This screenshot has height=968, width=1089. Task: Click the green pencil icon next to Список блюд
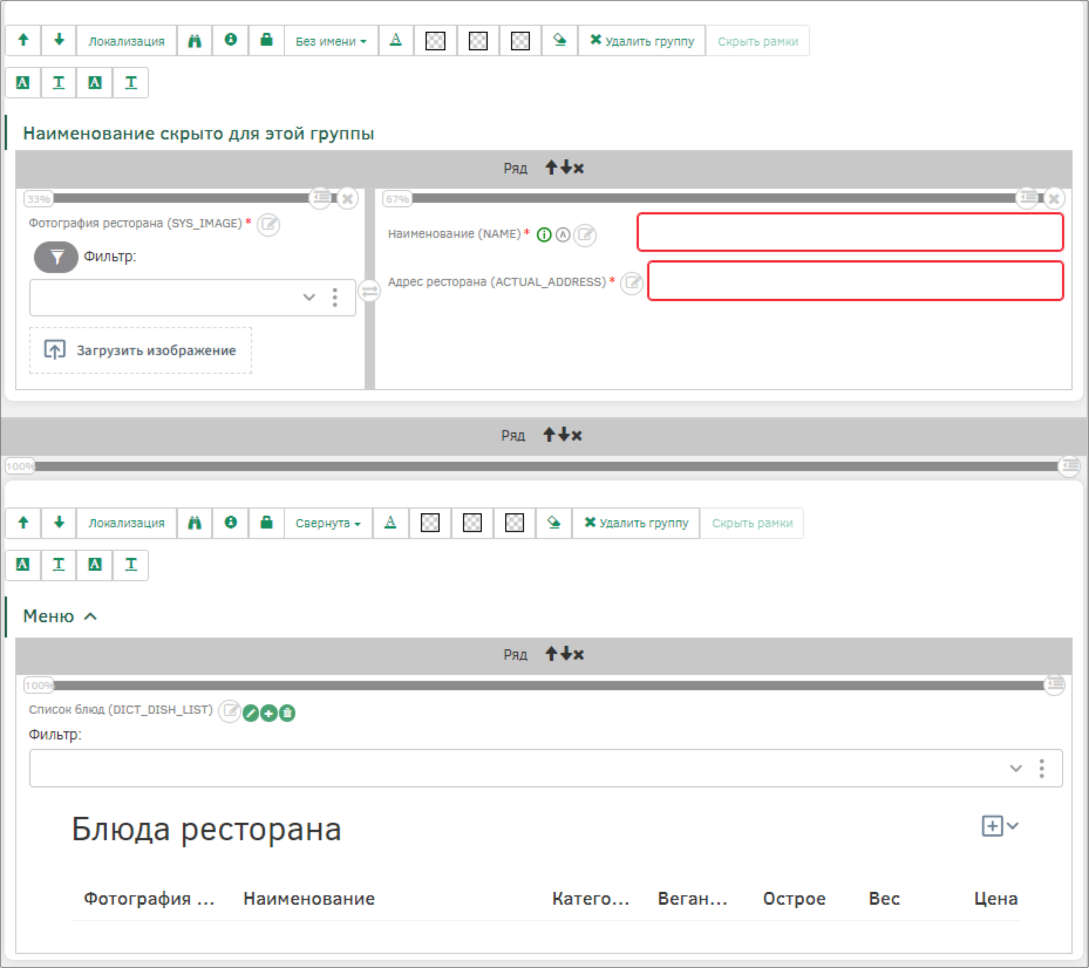pyautogui.click(x=251, y=713)
